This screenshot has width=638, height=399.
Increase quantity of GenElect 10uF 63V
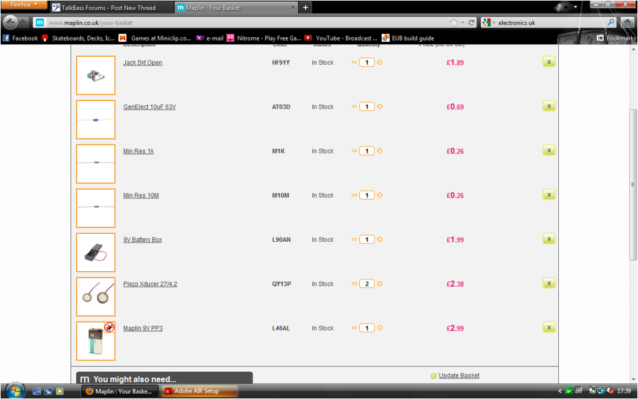[x=380, y=107]
